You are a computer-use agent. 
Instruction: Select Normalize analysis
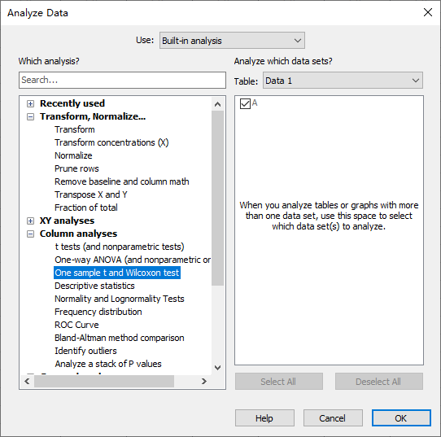tap(73, 155)
